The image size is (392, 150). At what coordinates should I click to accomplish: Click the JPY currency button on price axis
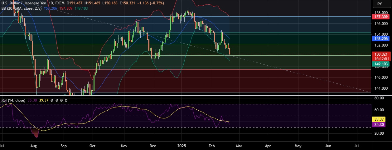pyautogui.click(x=379, y=4)
